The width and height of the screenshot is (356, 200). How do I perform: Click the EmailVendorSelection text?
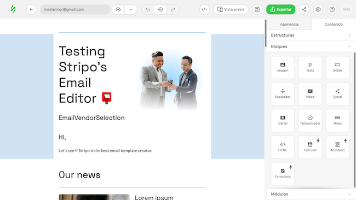click(x=91, y=118)
